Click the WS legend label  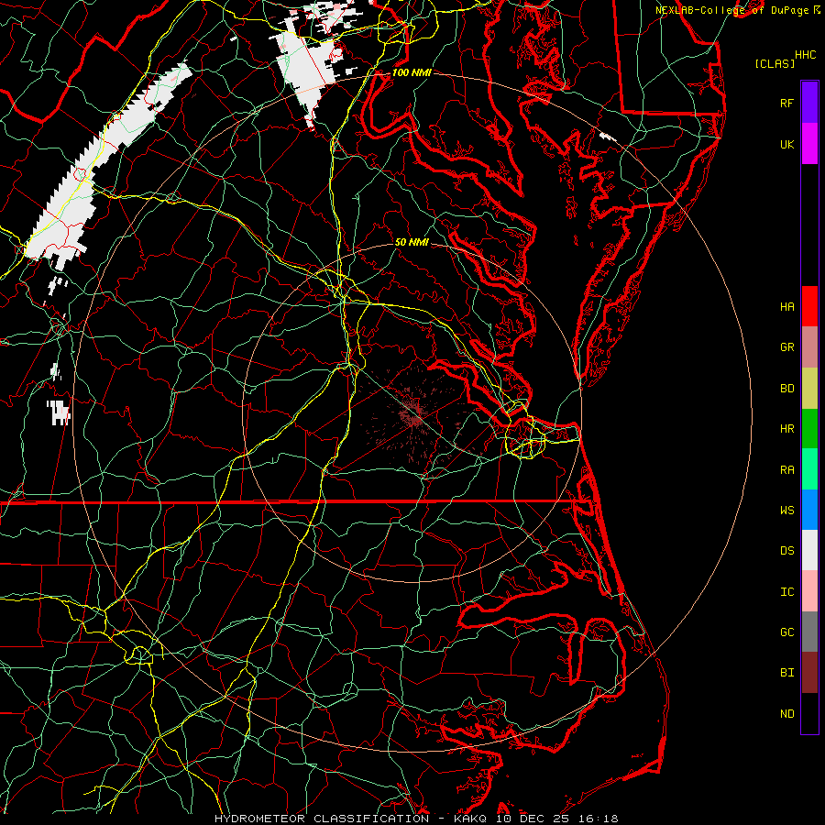pos(787,510)
